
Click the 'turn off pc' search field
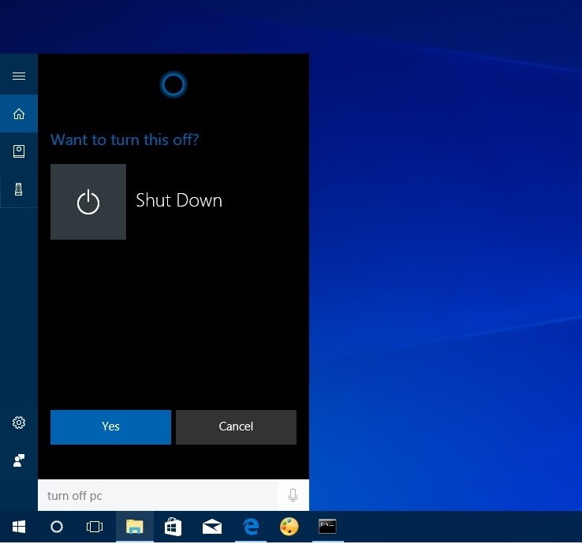coord(158,495)
